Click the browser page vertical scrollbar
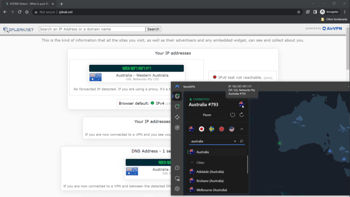350x197 pixels. point(348,49)
